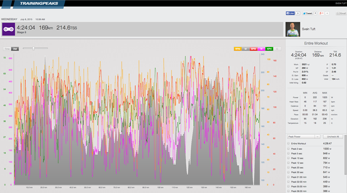Check the Entire Workout checkbox
The width and height of the screenshot is (347, 193).
point(289,143)
